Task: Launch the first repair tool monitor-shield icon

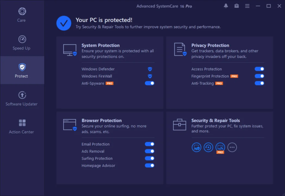Action: pyautogui.click(x=196, y=147)
